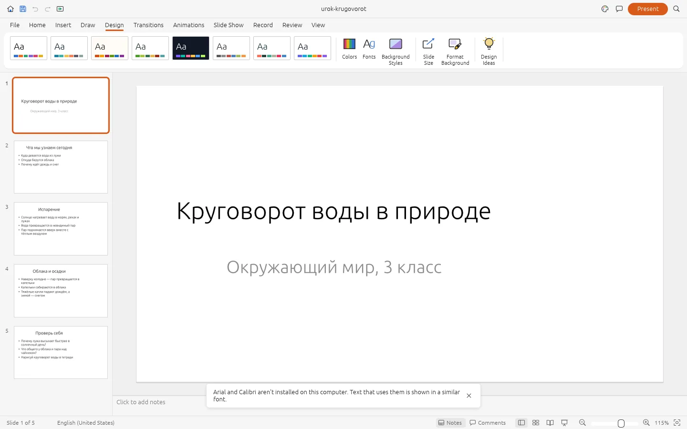The width and height of the screenshot is (687, 429).
Task: Click the 115% zoom level
Action: tap(661, 423)
